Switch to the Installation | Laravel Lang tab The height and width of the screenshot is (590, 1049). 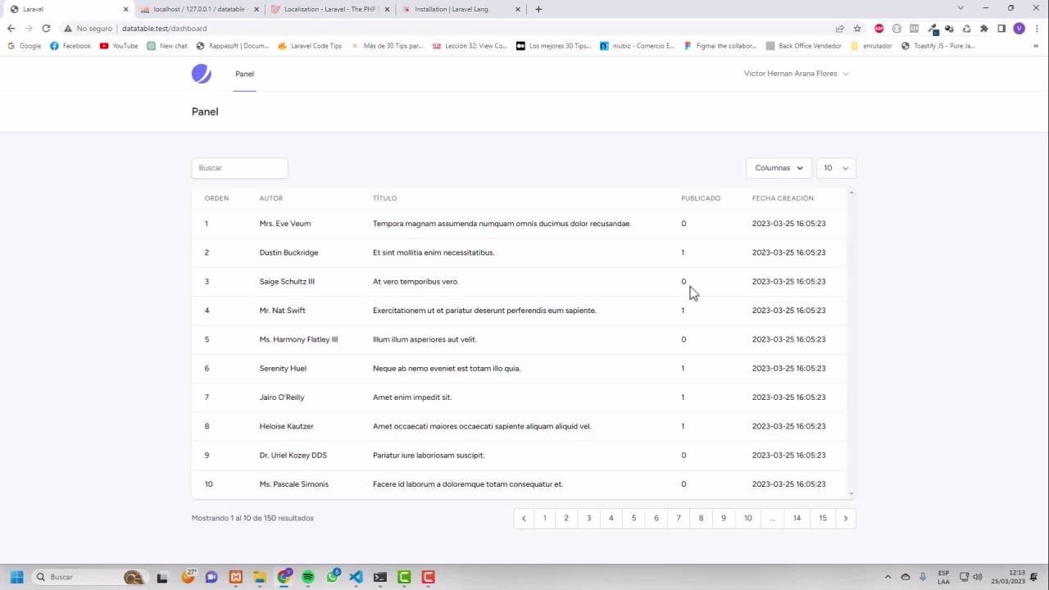coord(452,9)
